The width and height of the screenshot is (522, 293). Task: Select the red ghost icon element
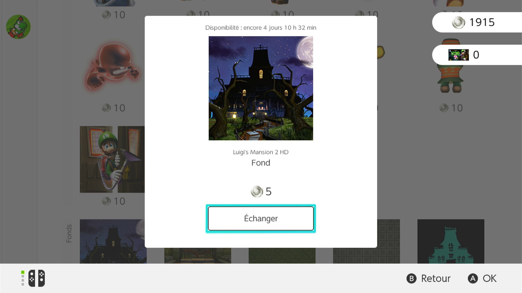(113, 66)
